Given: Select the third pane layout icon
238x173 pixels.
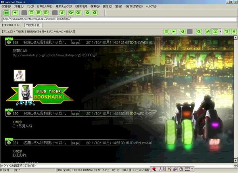Looking at the screenshot, I should point(46,13).
